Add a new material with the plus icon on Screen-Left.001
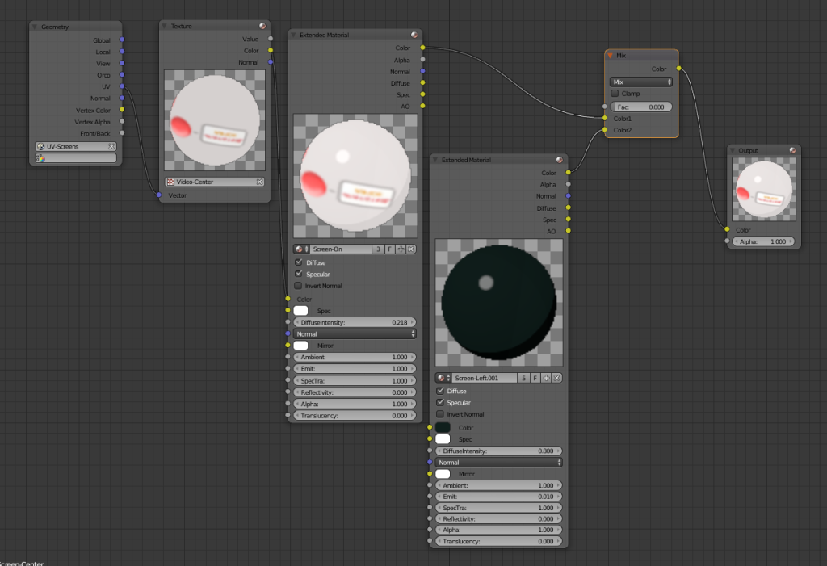This screenshot has width=827, height=566. click(546, 378)
